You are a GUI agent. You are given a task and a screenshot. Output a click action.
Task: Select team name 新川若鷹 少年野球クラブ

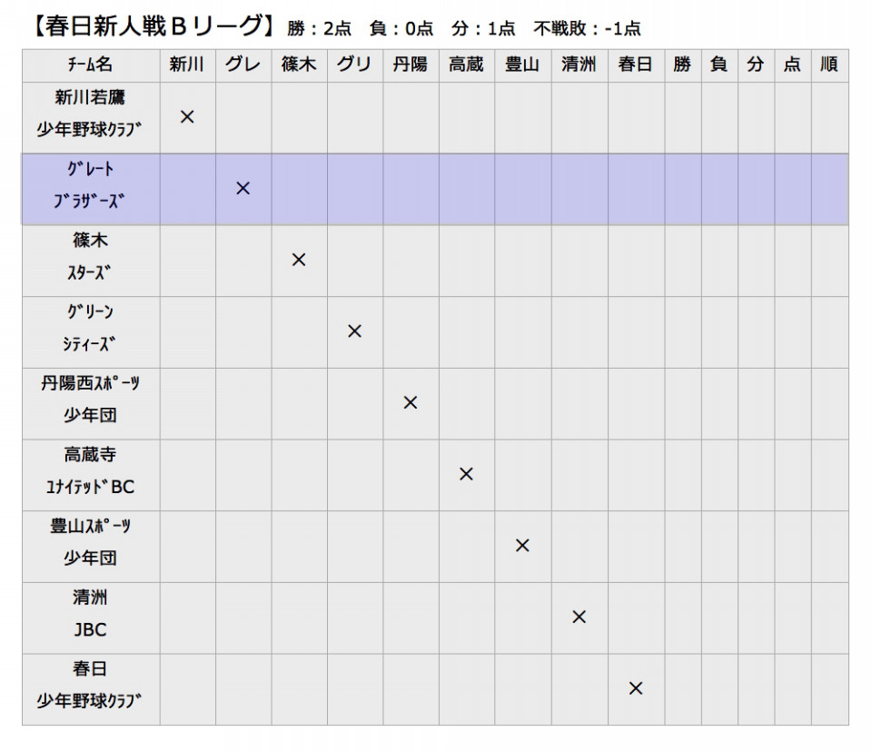tap(90, 114)
